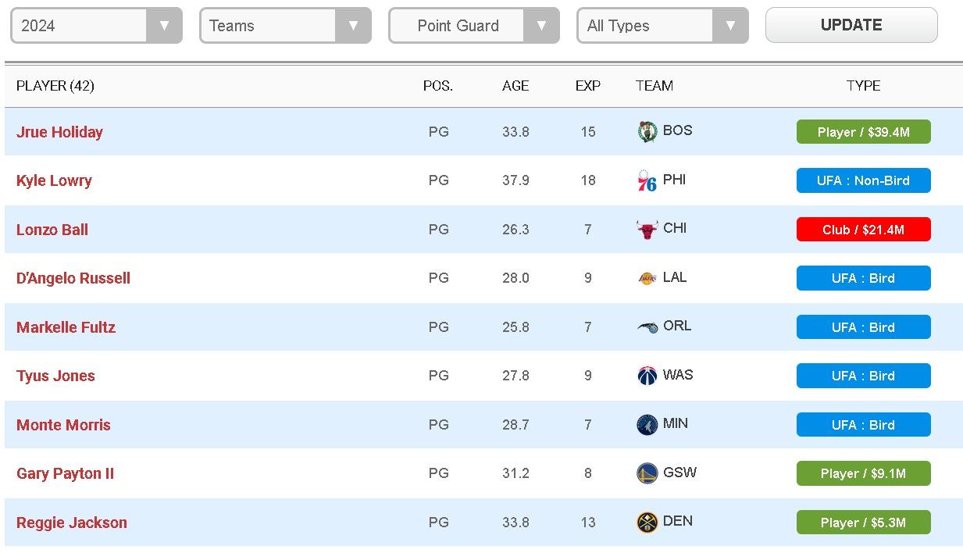Sort by the EXP column header

point(588,86)
